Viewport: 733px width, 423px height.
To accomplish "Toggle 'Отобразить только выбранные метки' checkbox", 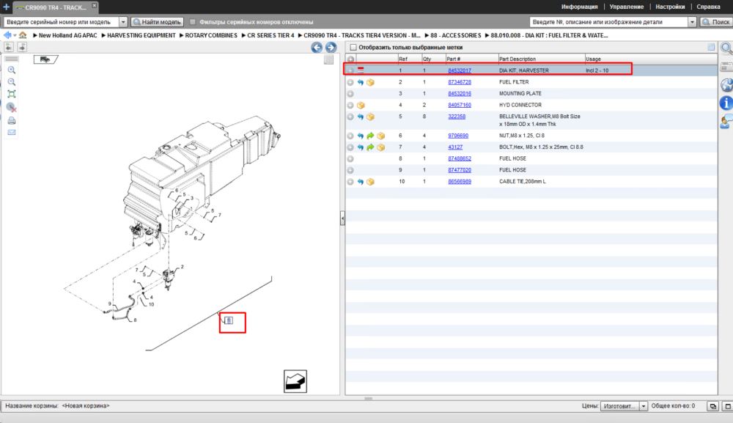I will (353, 47).
